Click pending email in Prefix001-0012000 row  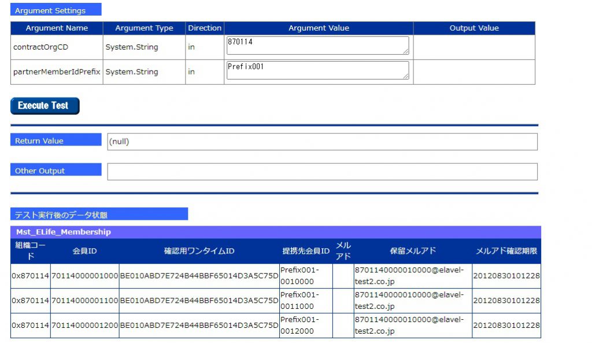413,326
